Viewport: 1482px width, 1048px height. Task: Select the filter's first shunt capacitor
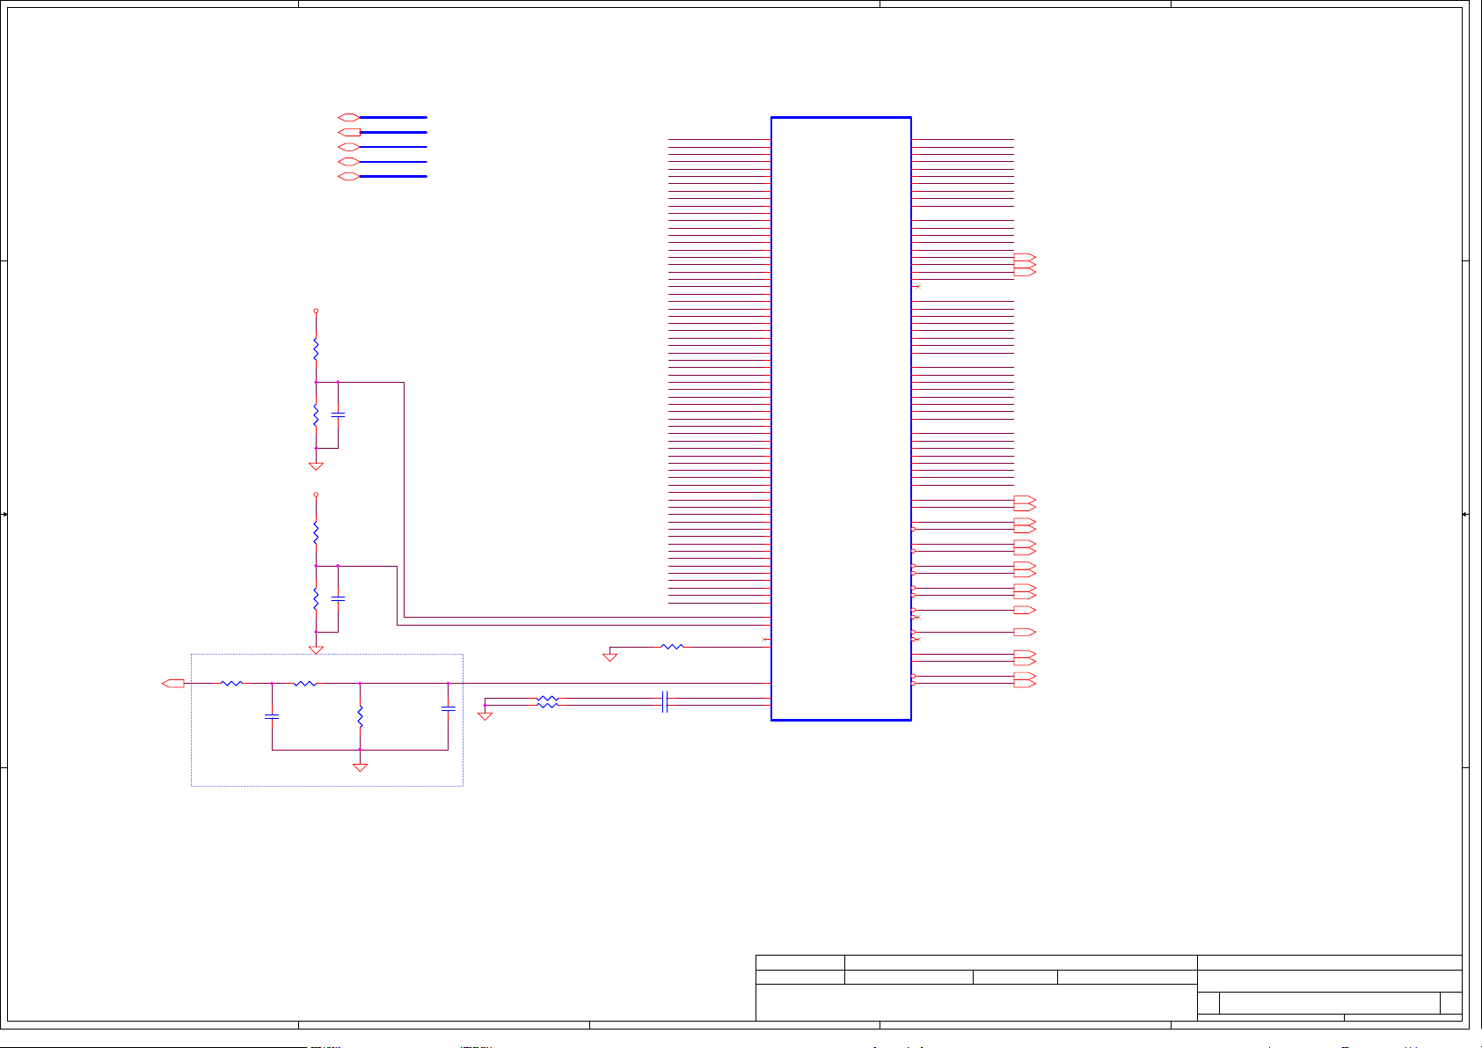272,717
